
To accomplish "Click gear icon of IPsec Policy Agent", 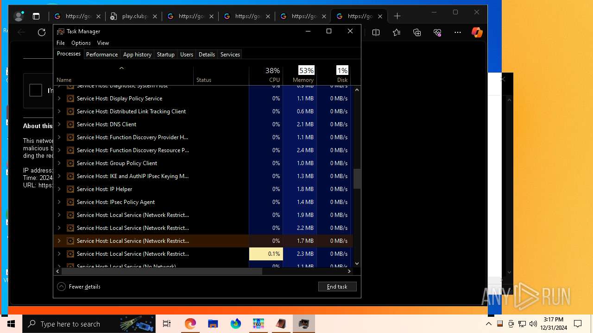I will tap(70, 202).
